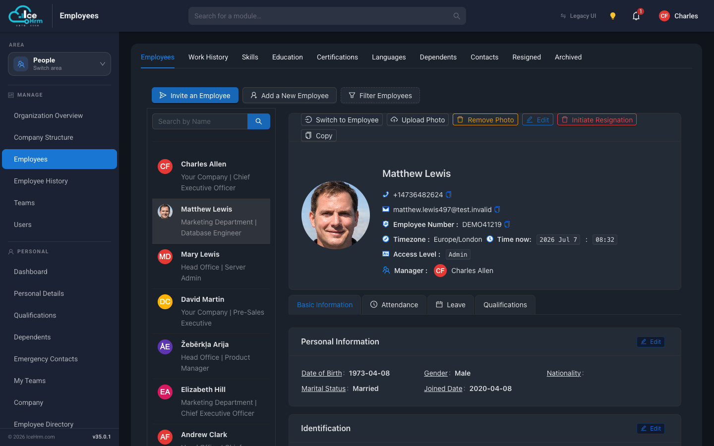The height and width of the screenshot is (446, 714).
Task: Click the blue search button next to Search by Name
Action: click(x=259, y=121)
